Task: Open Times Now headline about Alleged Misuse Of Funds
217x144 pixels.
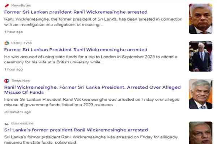Action: pos(93,90)
